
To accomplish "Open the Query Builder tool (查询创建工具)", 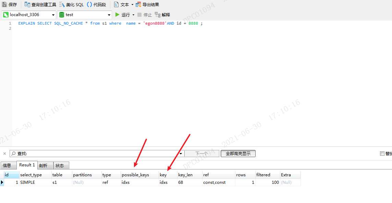I will (x=40, y=4).
